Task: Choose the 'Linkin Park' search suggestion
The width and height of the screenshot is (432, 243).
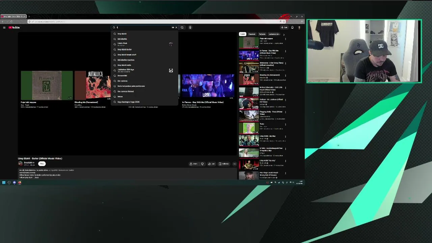Action: click(x=144, y=44)
